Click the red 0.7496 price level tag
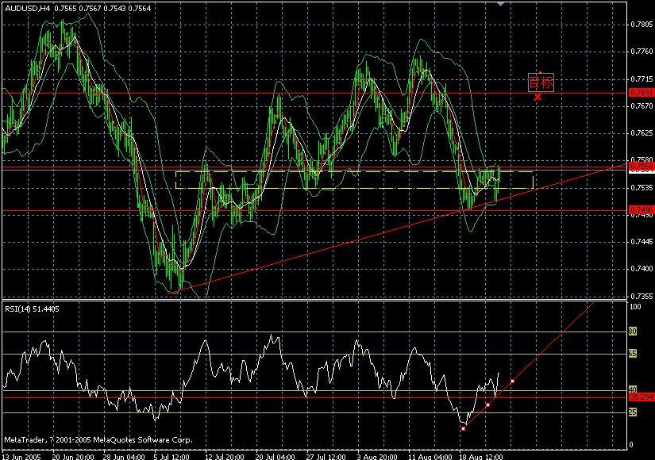This screenshot has width=655, height=460. click(642, 210)
